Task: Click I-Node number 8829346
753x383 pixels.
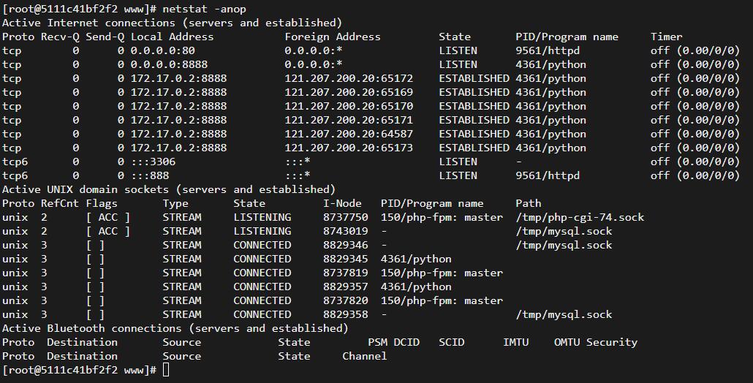Action: (345, 246)
